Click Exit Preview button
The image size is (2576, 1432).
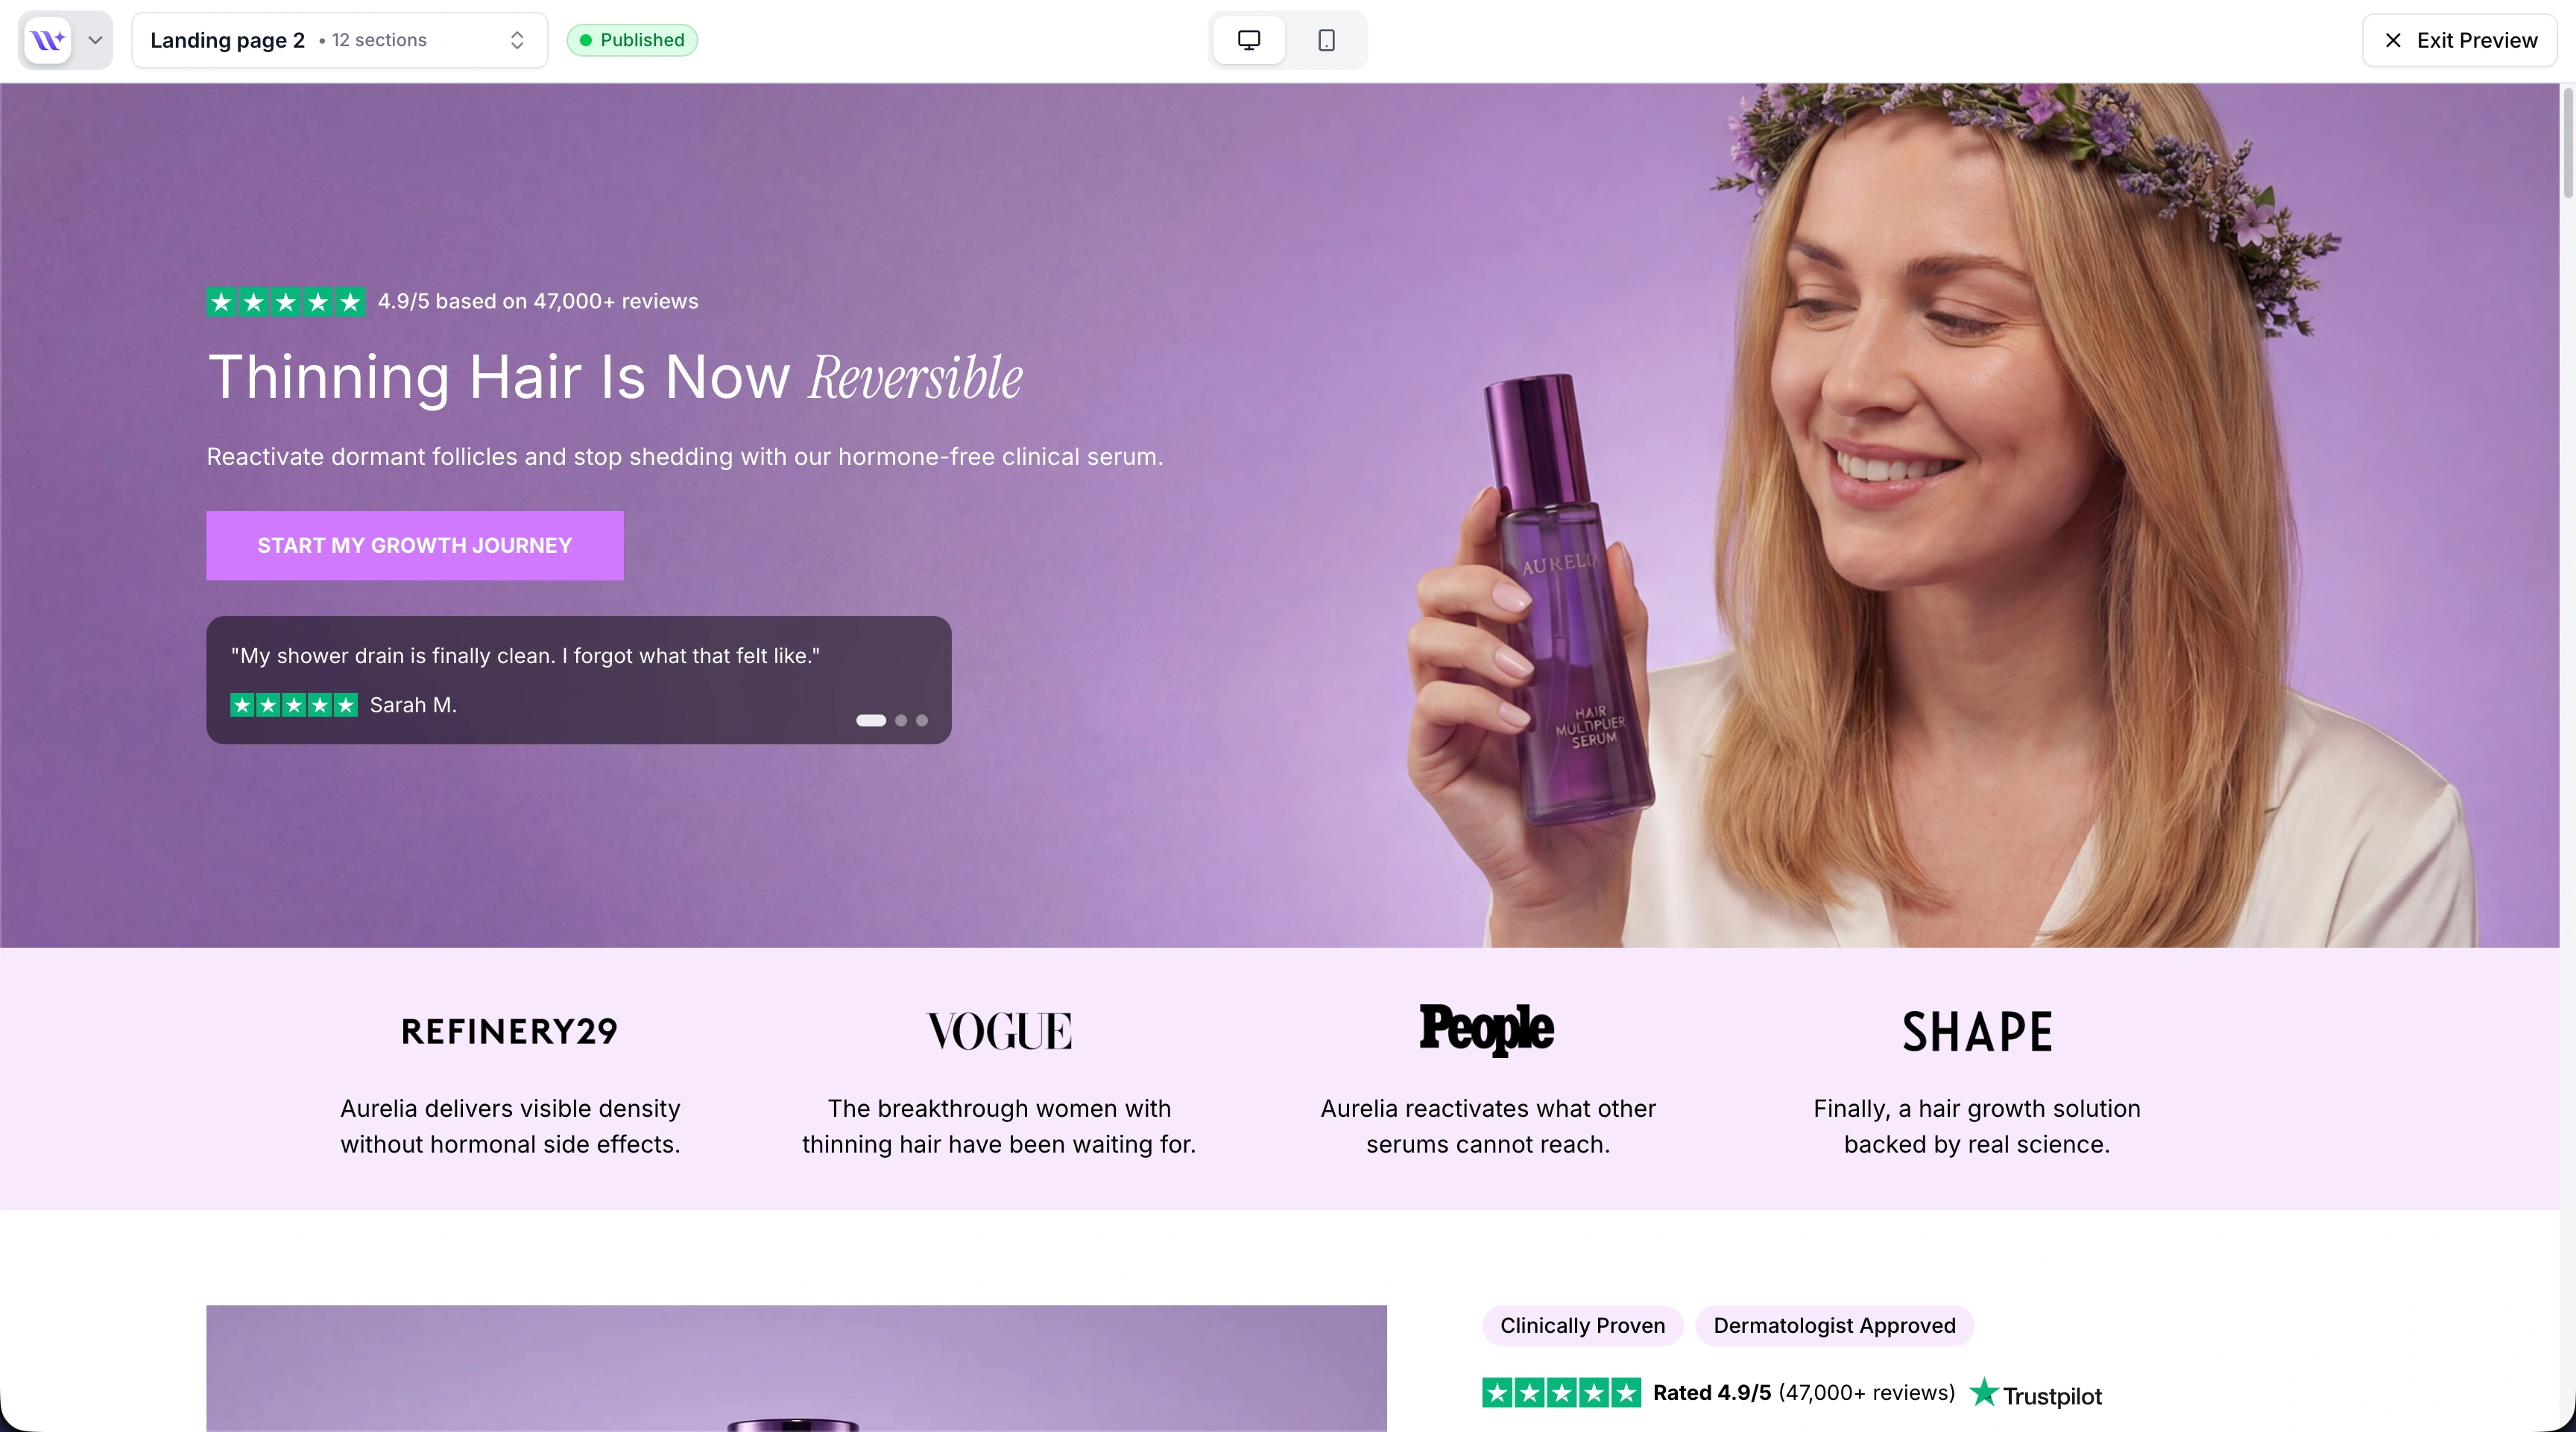2460,40
